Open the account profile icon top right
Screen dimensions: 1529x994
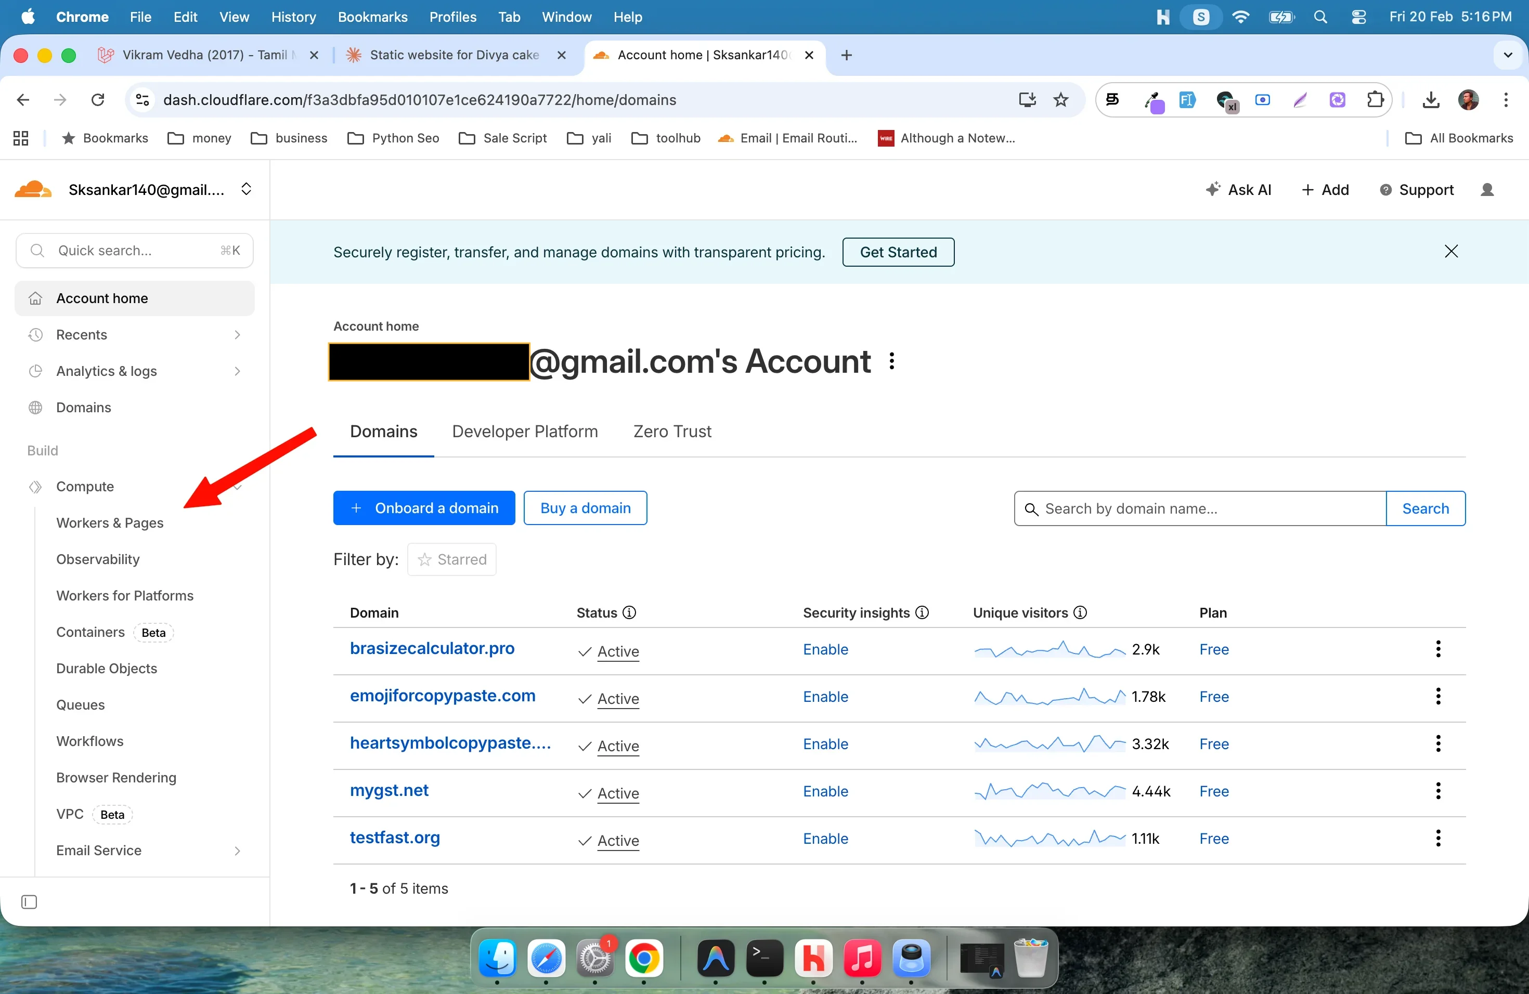tap(1488, 189)
